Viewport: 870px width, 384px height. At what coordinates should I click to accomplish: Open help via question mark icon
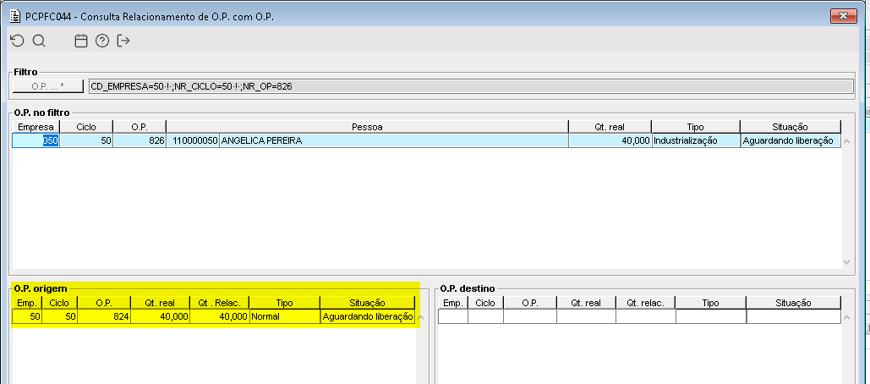click(102, 41)
